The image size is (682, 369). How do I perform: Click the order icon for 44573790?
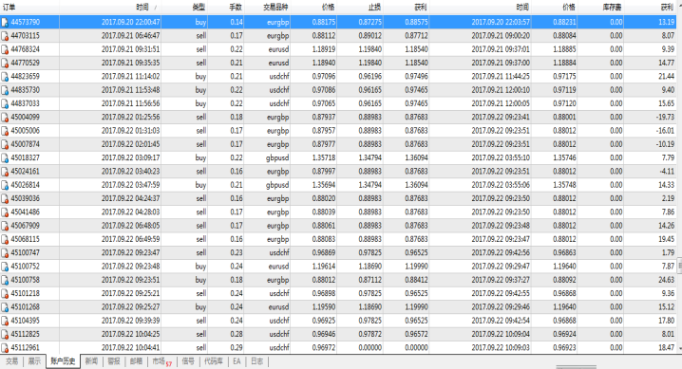click(5, 22)
